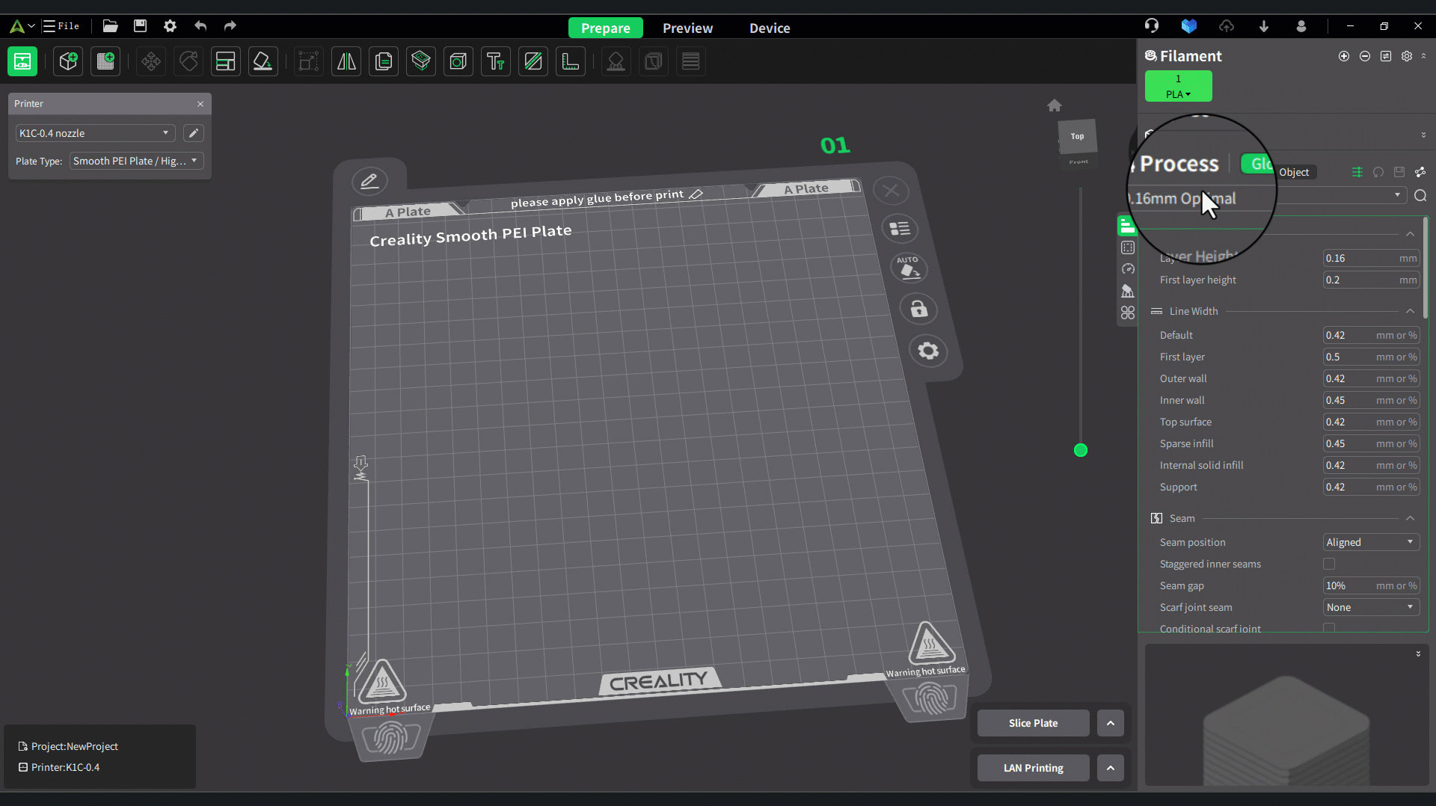Click the Text shape tool icon

tap(495, 61)
